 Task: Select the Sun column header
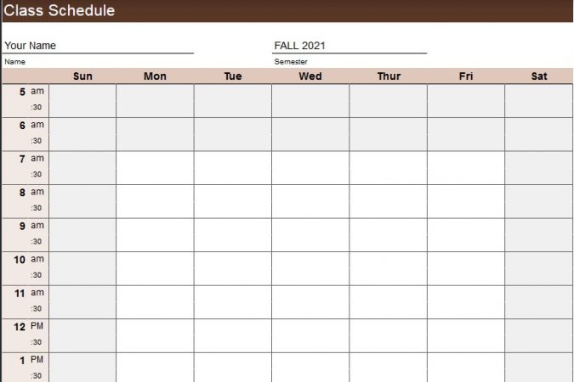(82, 76)
